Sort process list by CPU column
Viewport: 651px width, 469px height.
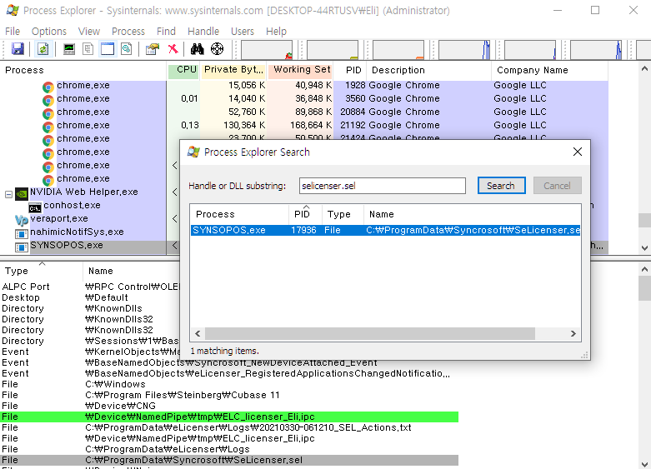184,70
